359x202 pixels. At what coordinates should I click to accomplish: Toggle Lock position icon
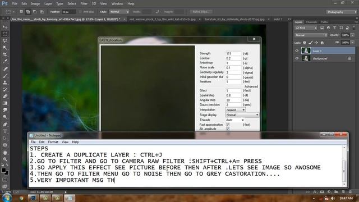pyautogui.click(x=316, y=43)
